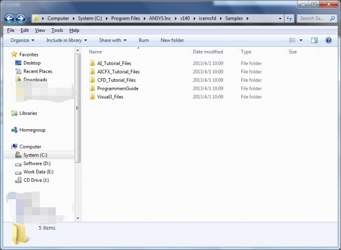The width and height of the screenshot is (341, 250).
Task: Click the refresh icon beside address bar
Action: click(289, 18)
